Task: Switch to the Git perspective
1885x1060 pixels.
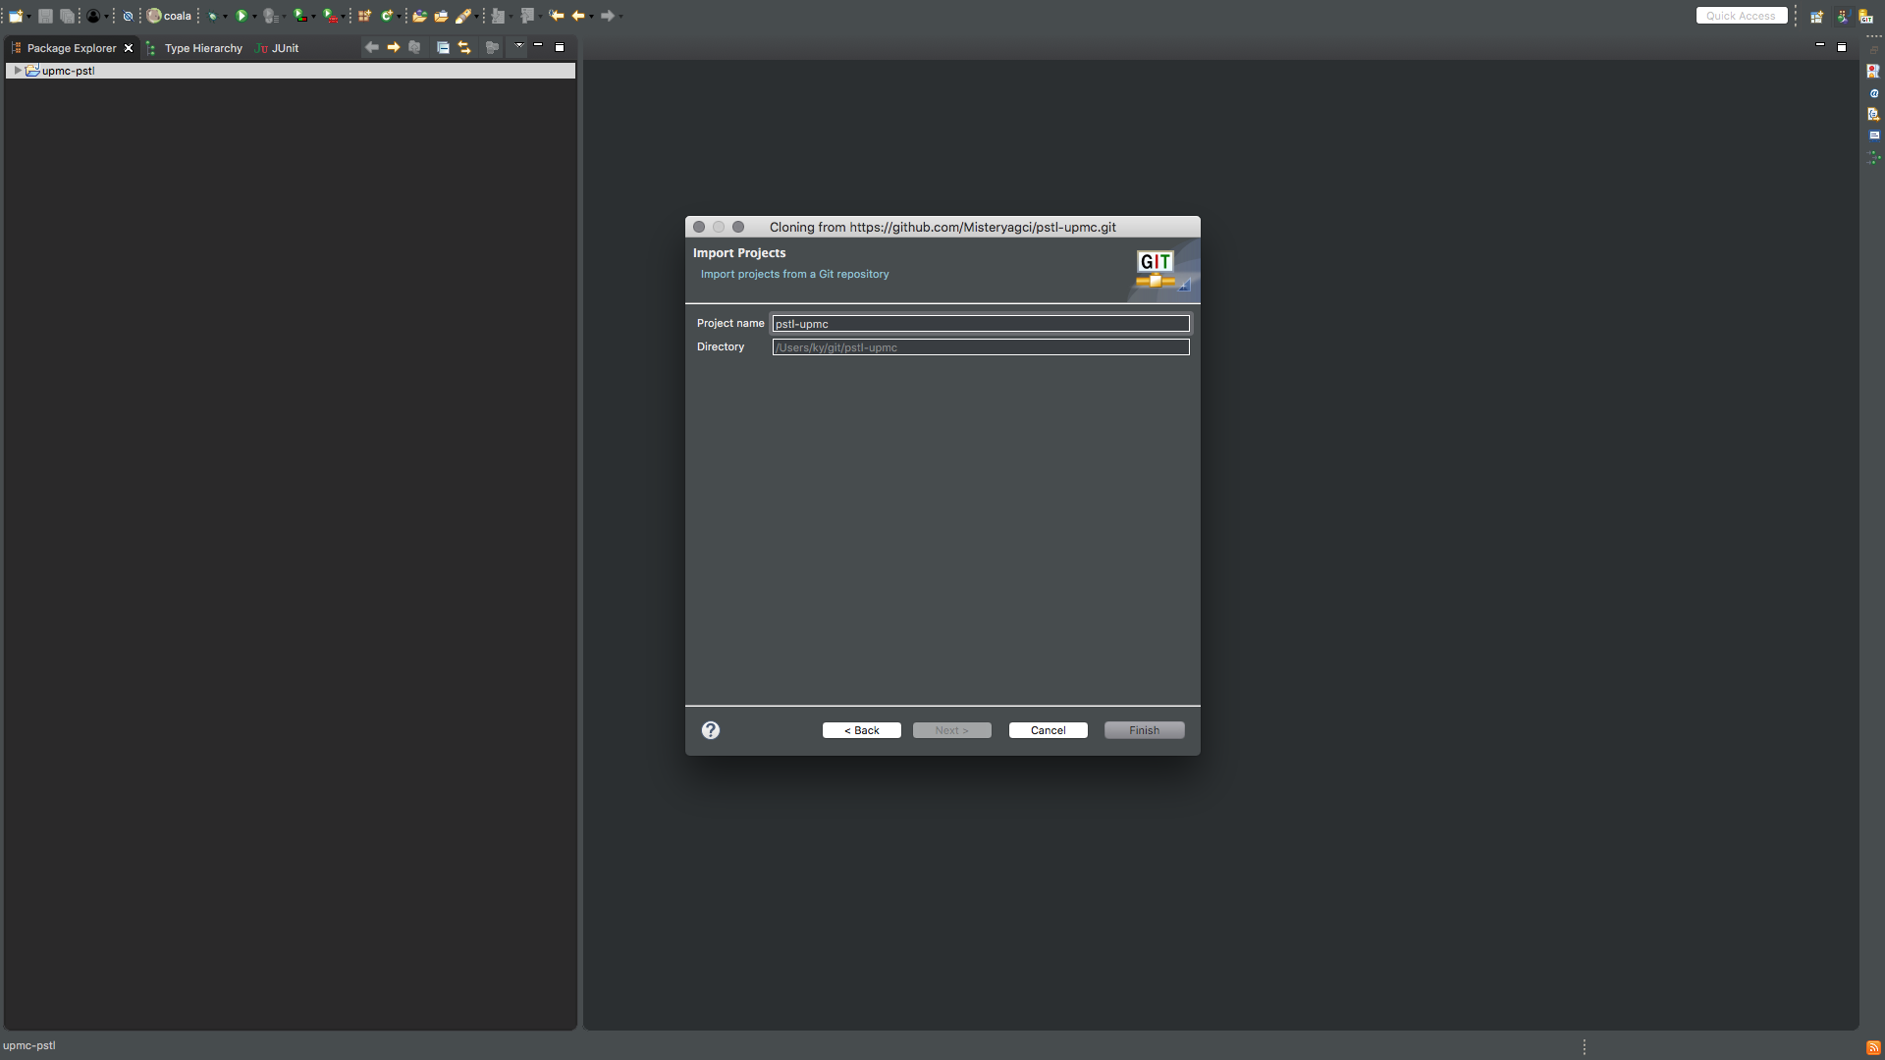Action: pyautogui.click(x=1865, y=17)
